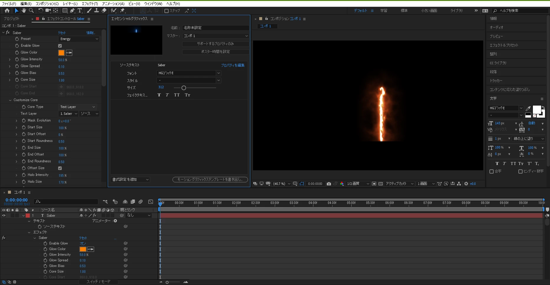Toggle the transparency grid icon in viewer
Image resolution: width=550 pixels, height=285 pixels.
(x=381, y=184)
